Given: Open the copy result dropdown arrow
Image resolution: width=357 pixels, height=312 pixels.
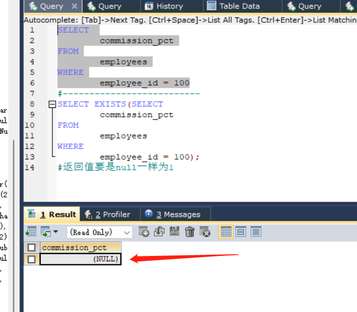Looking at the screenshot, I should [x=56, y=232].
